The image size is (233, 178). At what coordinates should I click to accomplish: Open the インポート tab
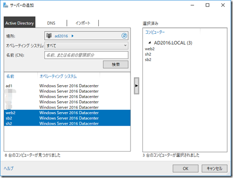[83, 23]
